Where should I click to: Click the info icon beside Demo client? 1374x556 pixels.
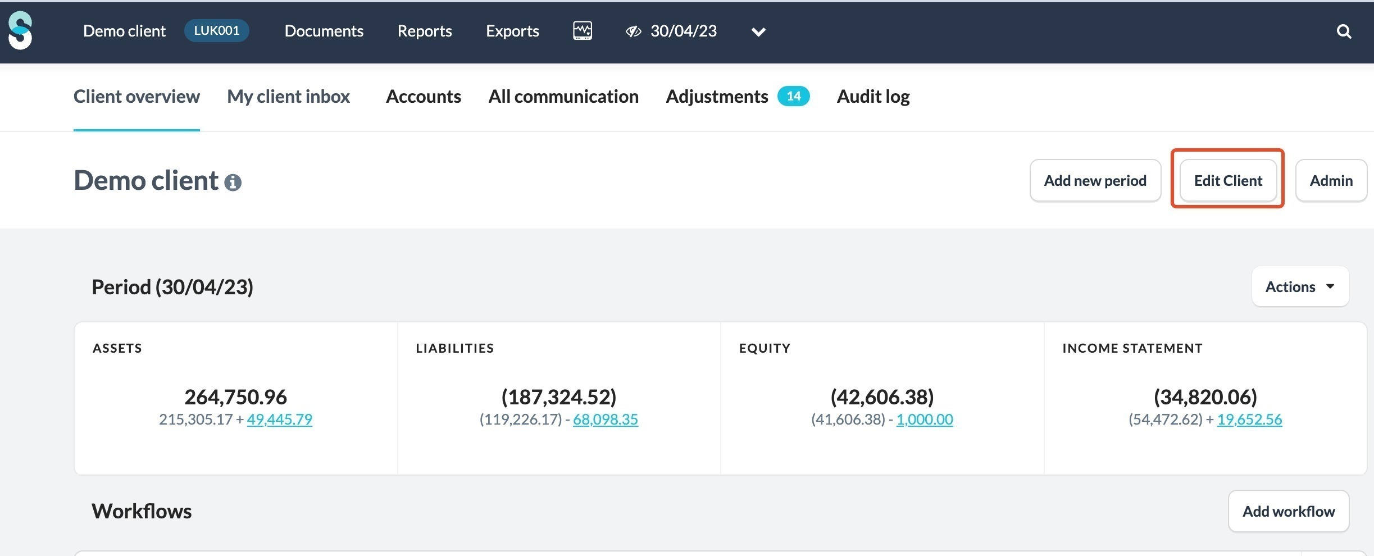tap(233, 182)
